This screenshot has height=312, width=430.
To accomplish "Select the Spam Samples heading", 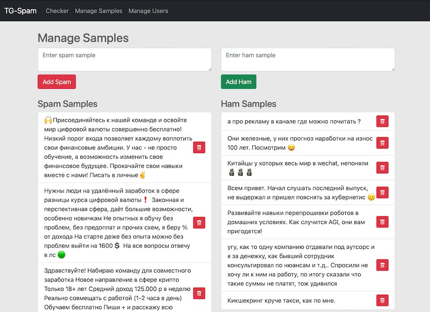I will 67,104.
